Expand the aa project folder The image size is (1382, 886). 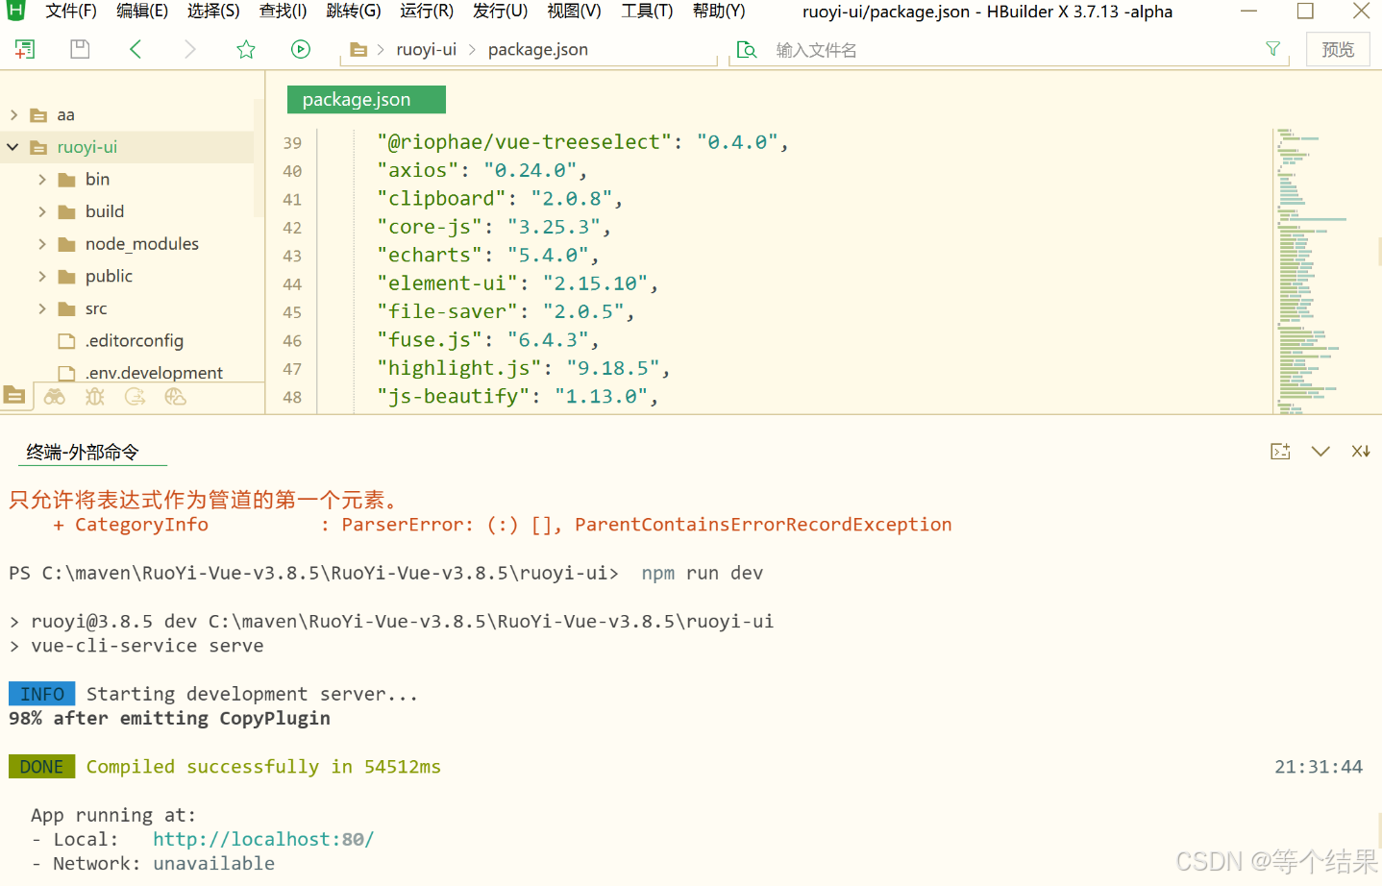point(13,115)
